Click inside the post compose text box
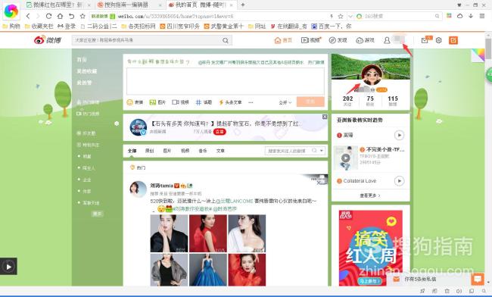Screen dimensions: 492x297 [226, 81]
